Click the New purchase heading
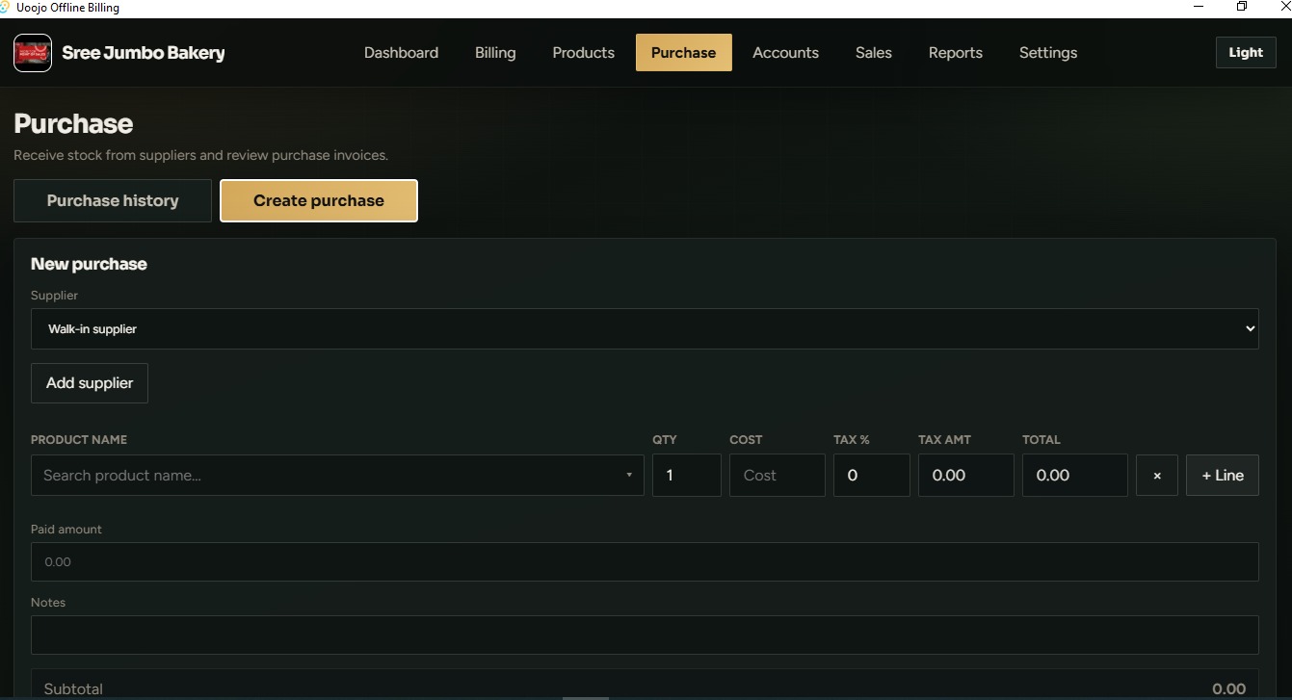Image resolution: width=1292 pixels, height=700 pixels. 89,264
